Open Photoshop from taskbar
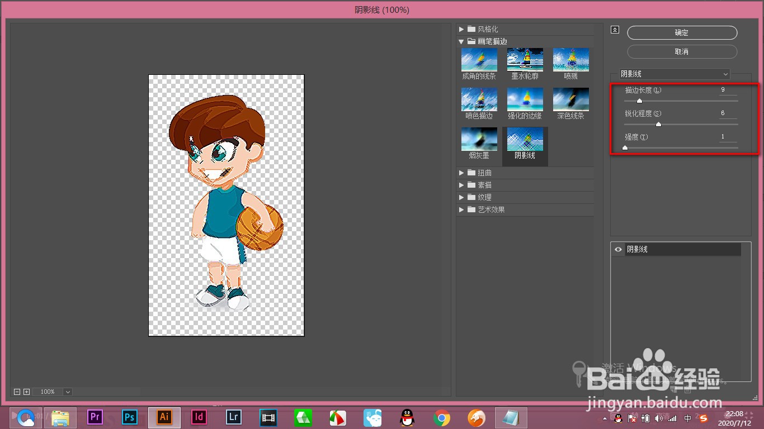 coord(130,417)
